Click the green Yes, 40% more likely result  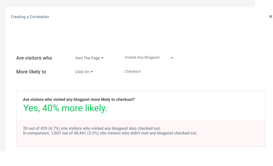tap(65, 108)
